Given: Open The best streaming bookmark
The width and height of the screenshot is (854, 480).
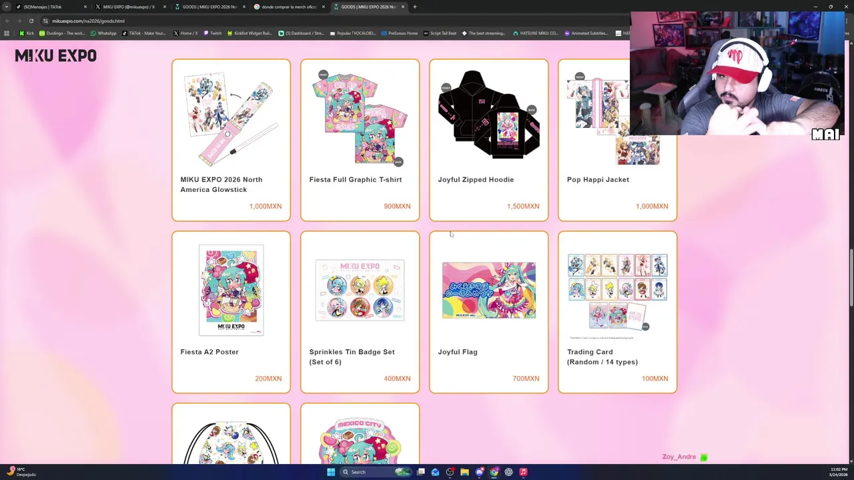Looking at the screenshot, I should [x=483, y=33].
